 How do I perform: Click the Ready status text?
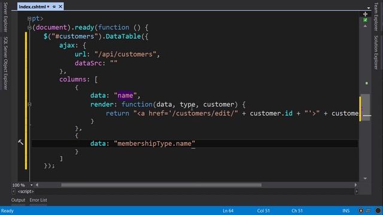(x=8, y=211)
